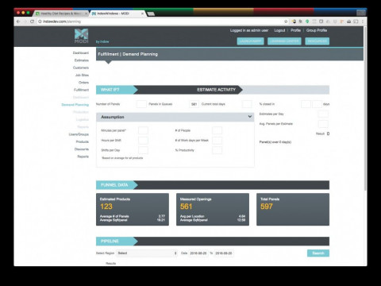The width and height of the screenshot is (381, 286).
Task: Click the Number of Panels input field
Action: (x=141, y=104)
